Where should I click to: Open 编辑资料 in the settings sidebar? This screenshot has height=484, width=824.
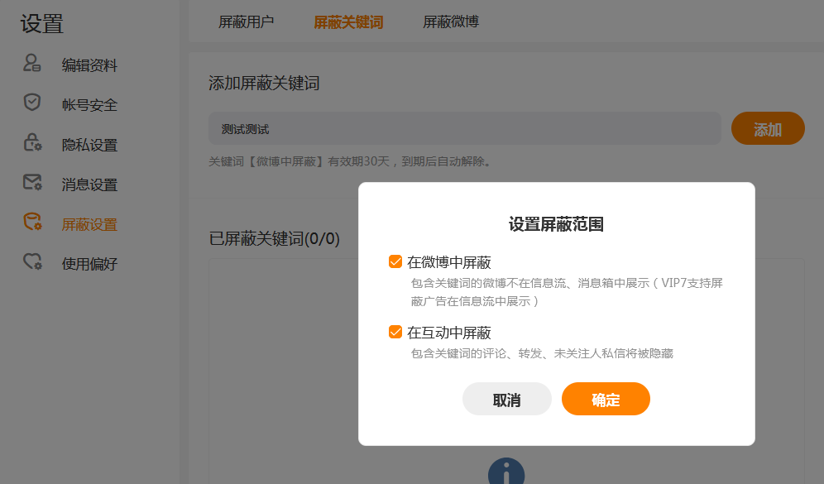pyautogui.click(x=89, y=65)
